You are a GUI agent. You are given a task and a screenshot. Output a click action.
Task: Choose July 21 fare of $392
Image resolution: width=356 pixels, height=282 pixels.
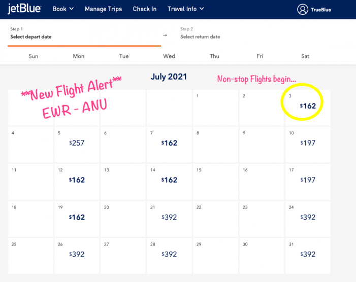(x=169, y=217)
